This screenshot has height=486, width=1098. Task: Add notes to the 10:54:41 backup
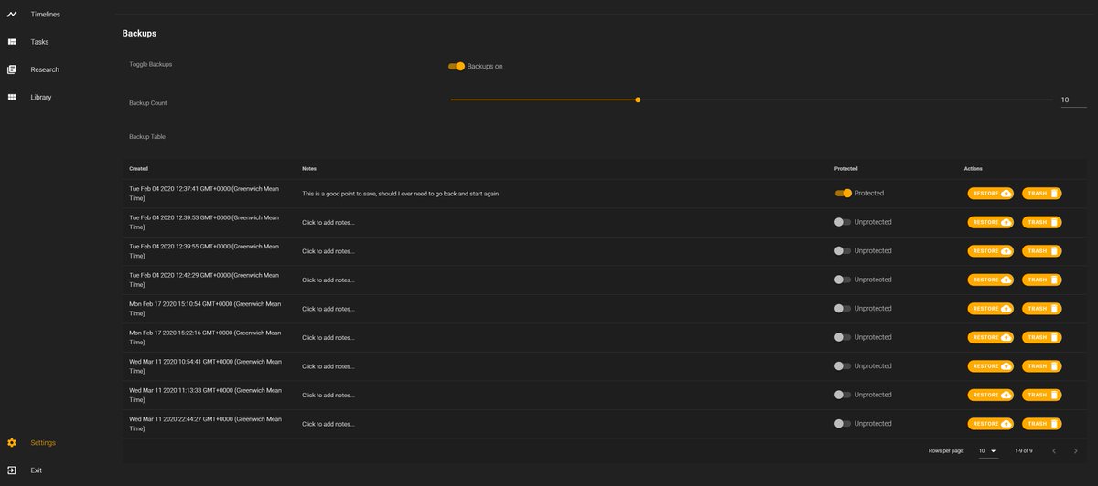tap(328, 366)
